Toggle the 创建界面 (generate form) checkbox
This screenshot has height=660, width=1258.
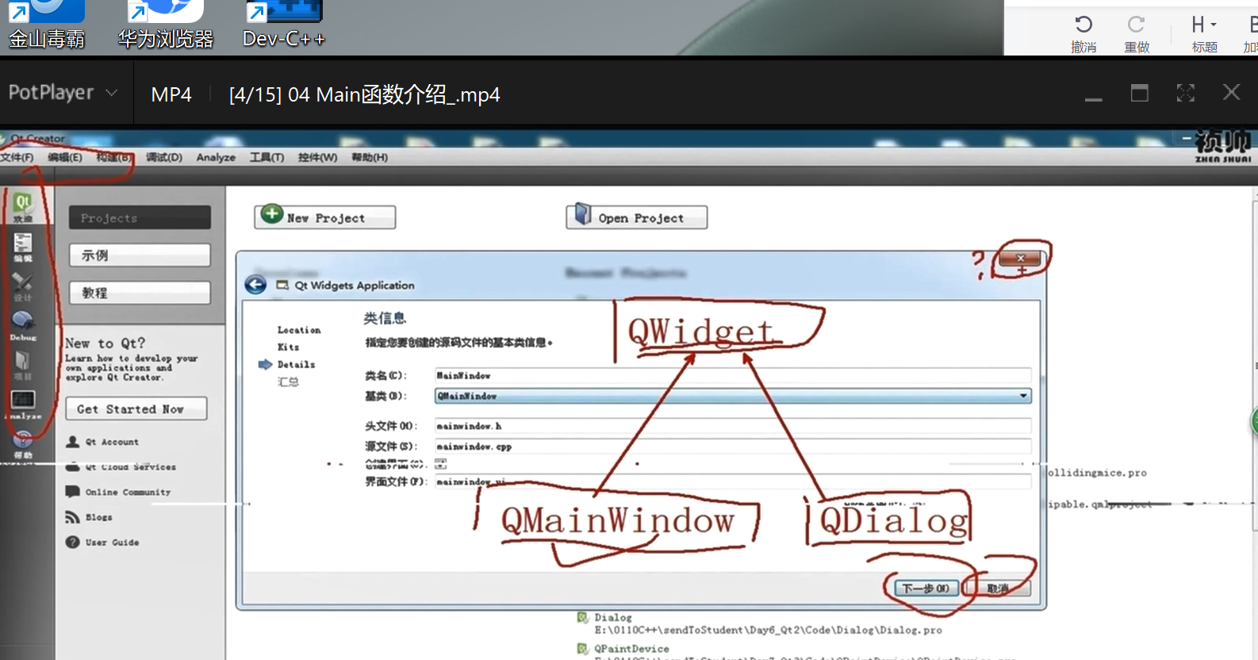[x=440, y=463]
